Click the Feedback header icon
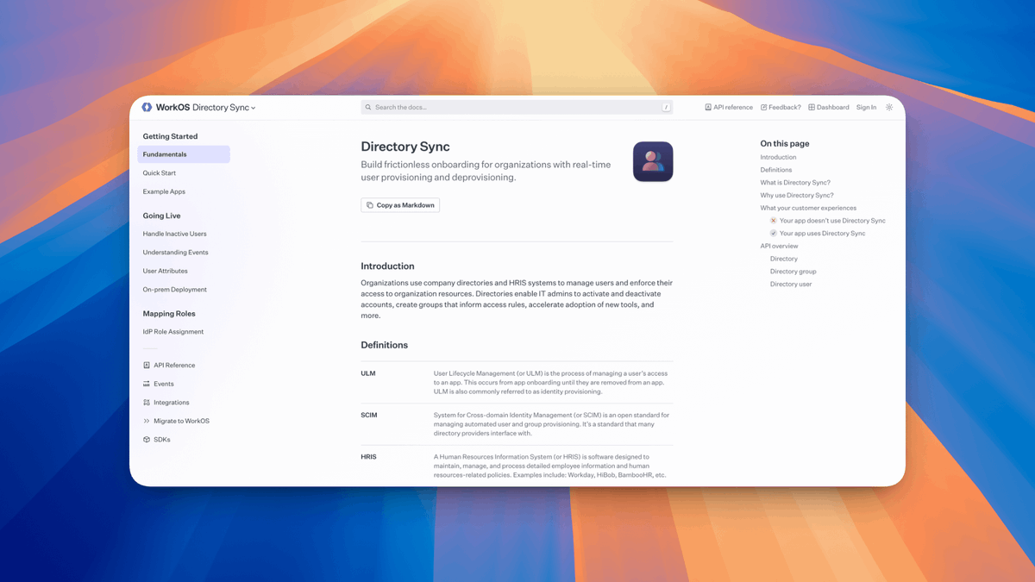 click(763, 108)
